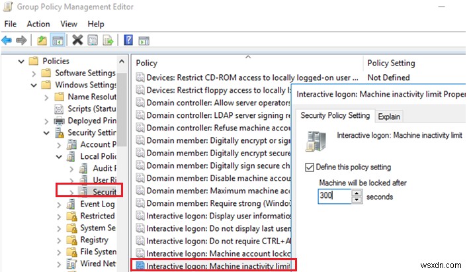Click the Software Settings folder icon
This screenshot has width=469, height=272.
(46, 73)
